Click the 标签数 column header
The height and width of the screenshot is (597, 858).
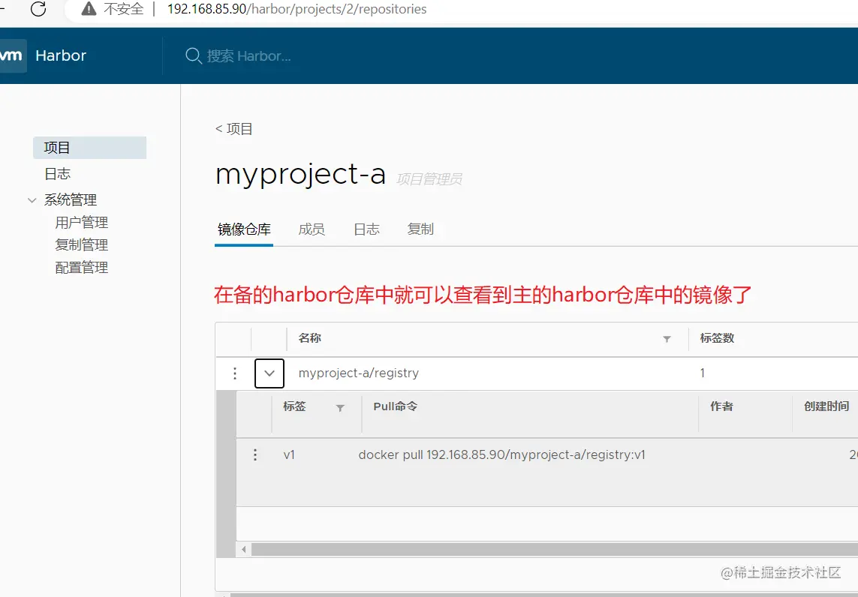[x=717, y=338]
